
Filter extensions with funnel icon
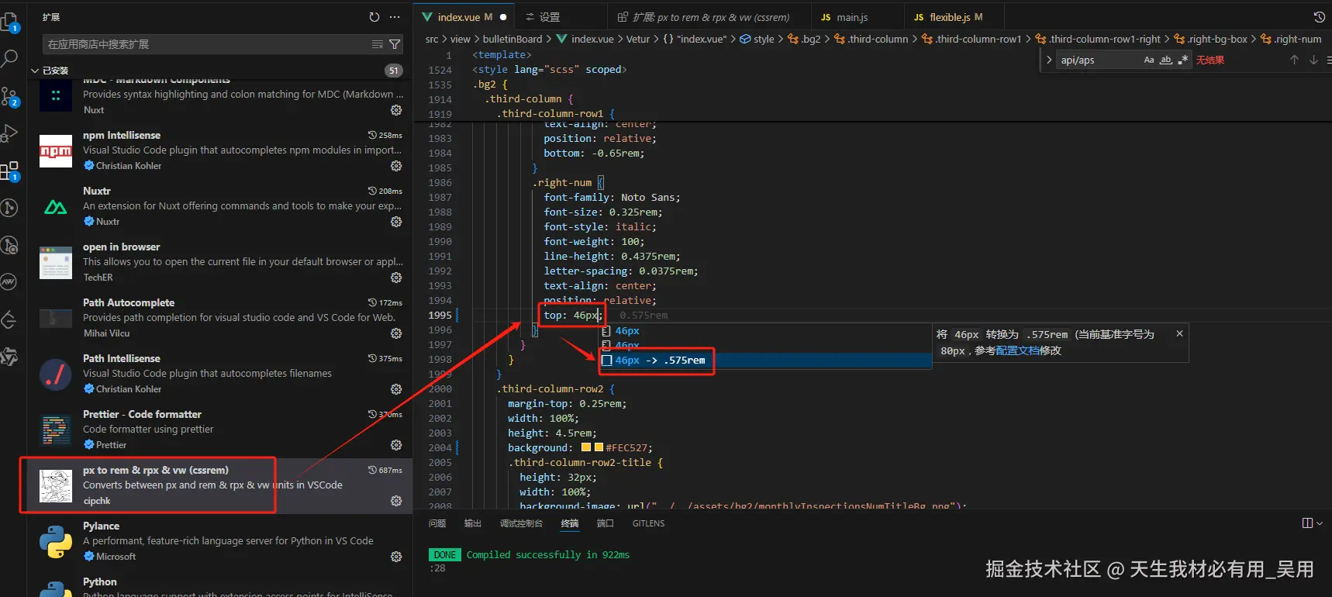click(x=395, y=44)
